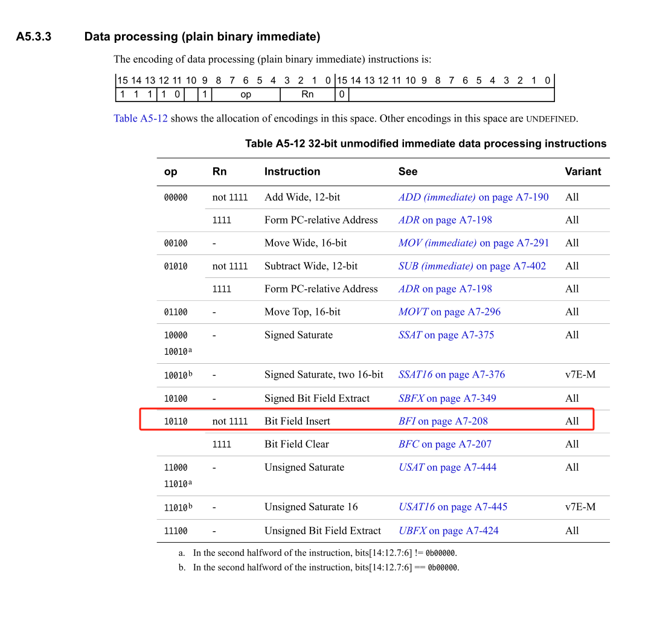Click footnote a about bits[14:12.7:6] != 0b00000
The height and width of the screenshot is (617, 657).
click(x=317, y=553)
